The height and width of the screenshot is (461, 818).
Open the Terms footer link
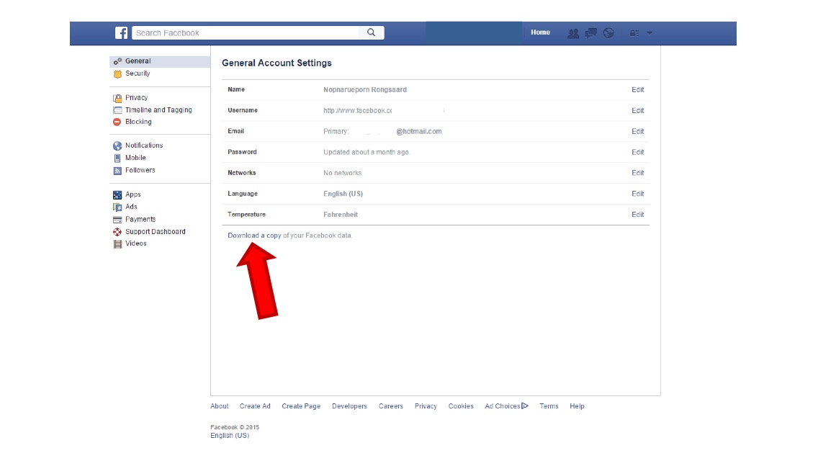pos(549,406)
